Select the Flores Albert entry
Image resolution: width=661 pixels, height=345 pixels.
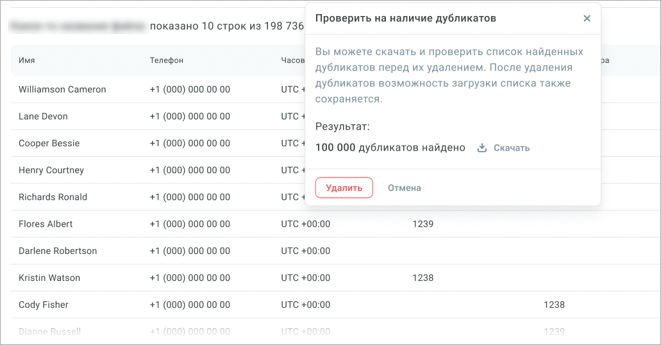(x=46, y=224)
